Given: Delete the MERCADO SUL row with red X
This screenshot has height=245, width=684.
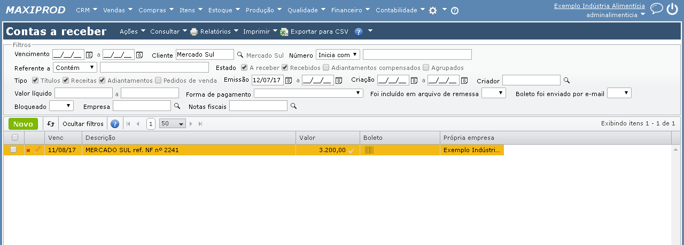Looking at the screenshot, I should point(28,151).
